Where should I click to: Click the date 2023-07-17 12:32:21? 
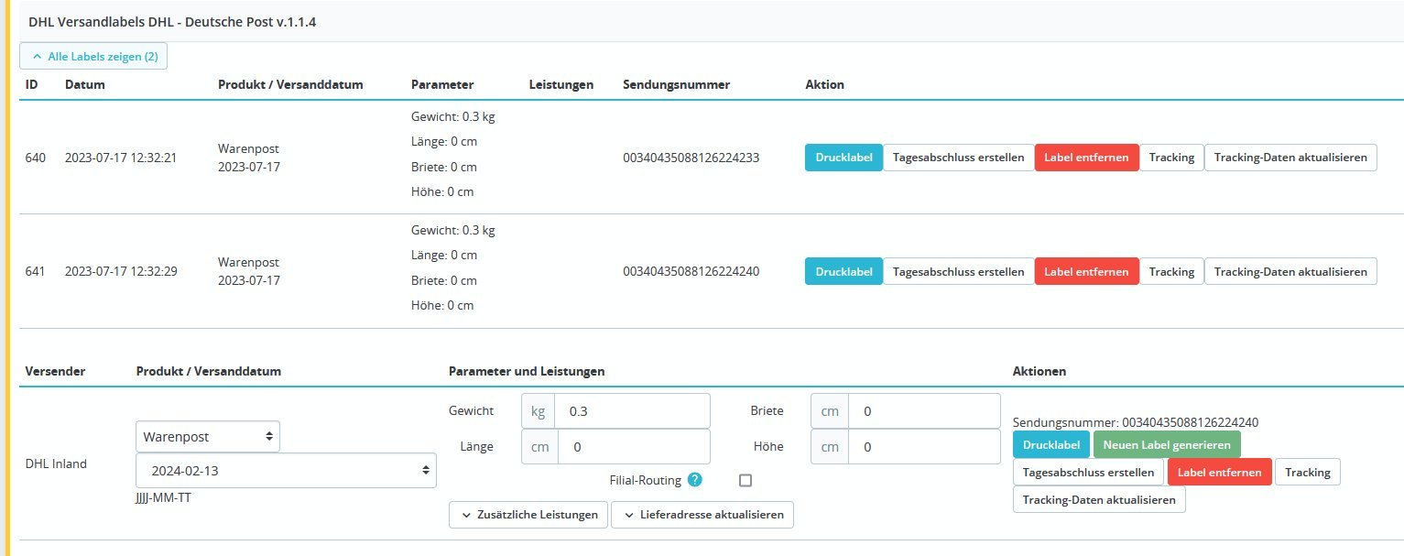[121, 158]
